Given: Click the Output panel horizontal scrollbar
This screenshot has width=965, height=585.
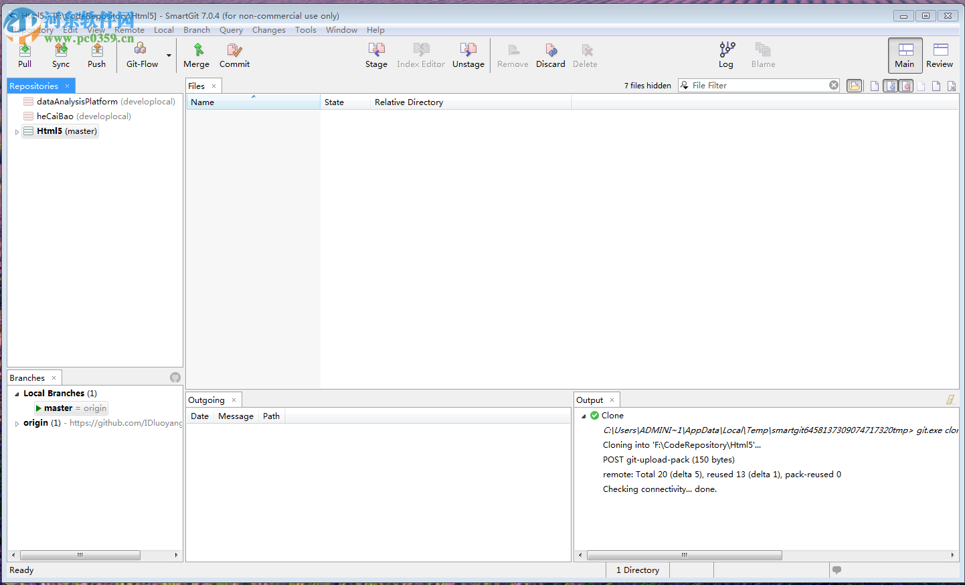Looking at the screenshot, I should 684,555.
